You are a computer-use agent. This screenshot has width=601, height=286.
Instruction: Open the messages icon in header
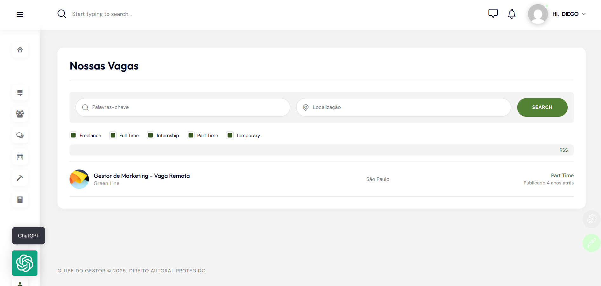[493, 14]
